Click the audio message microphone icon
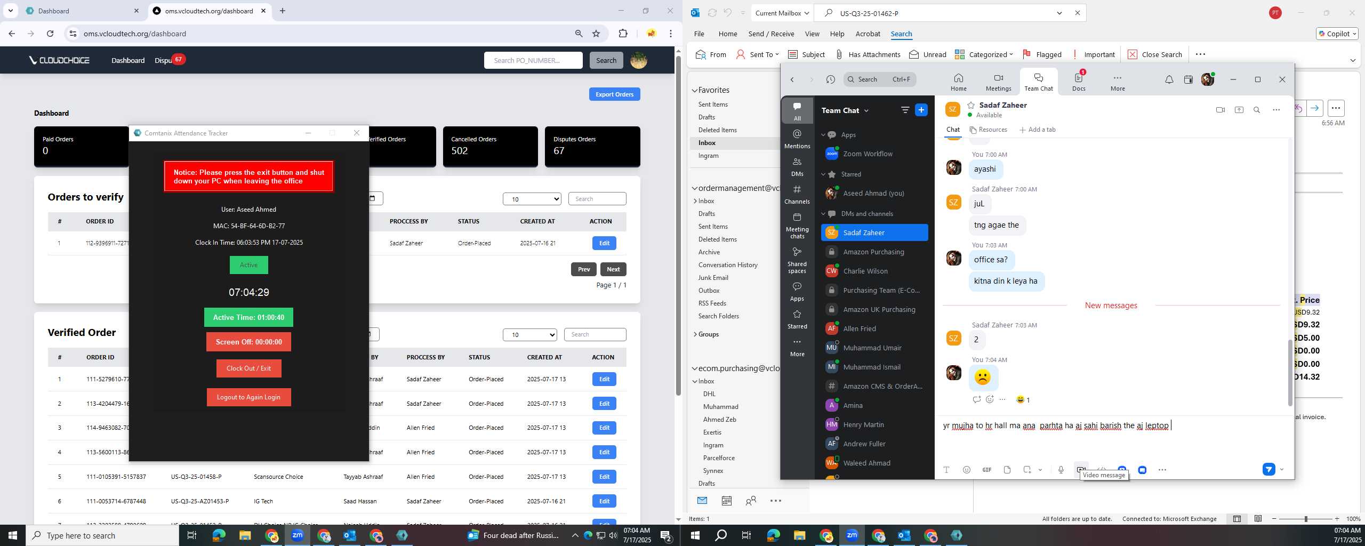Viewport: 1365px width, 546px height. pyautogui.click(x=1061, y=470)
